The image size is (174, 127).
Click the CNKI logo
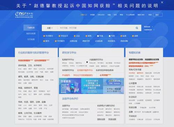click(24, 15)
